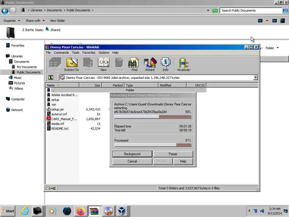Click Help in the extraction dialog

tap(183, 161)
